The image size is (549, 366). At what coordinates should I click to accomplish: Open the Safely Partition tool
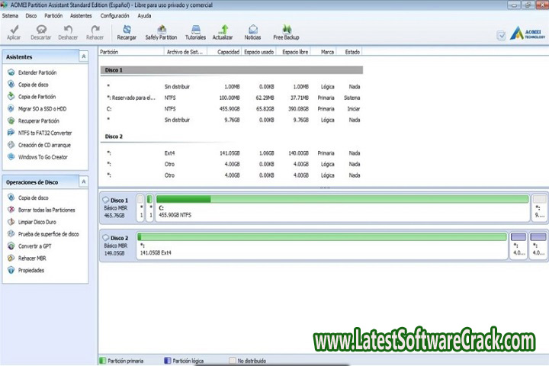click(160, 29)
